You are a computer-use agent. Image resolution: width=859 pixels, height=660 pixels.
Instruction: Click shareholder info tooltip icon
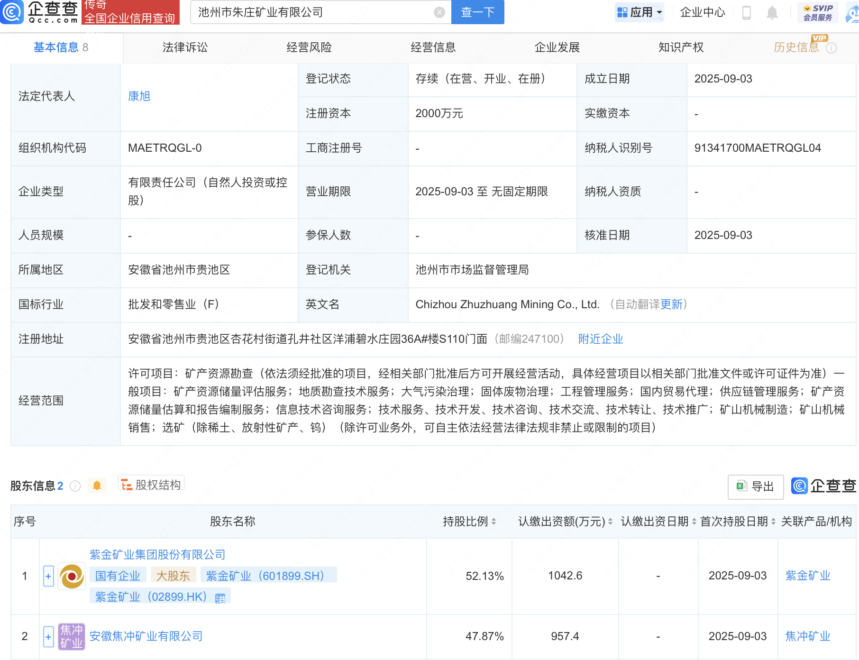[75, 486]
